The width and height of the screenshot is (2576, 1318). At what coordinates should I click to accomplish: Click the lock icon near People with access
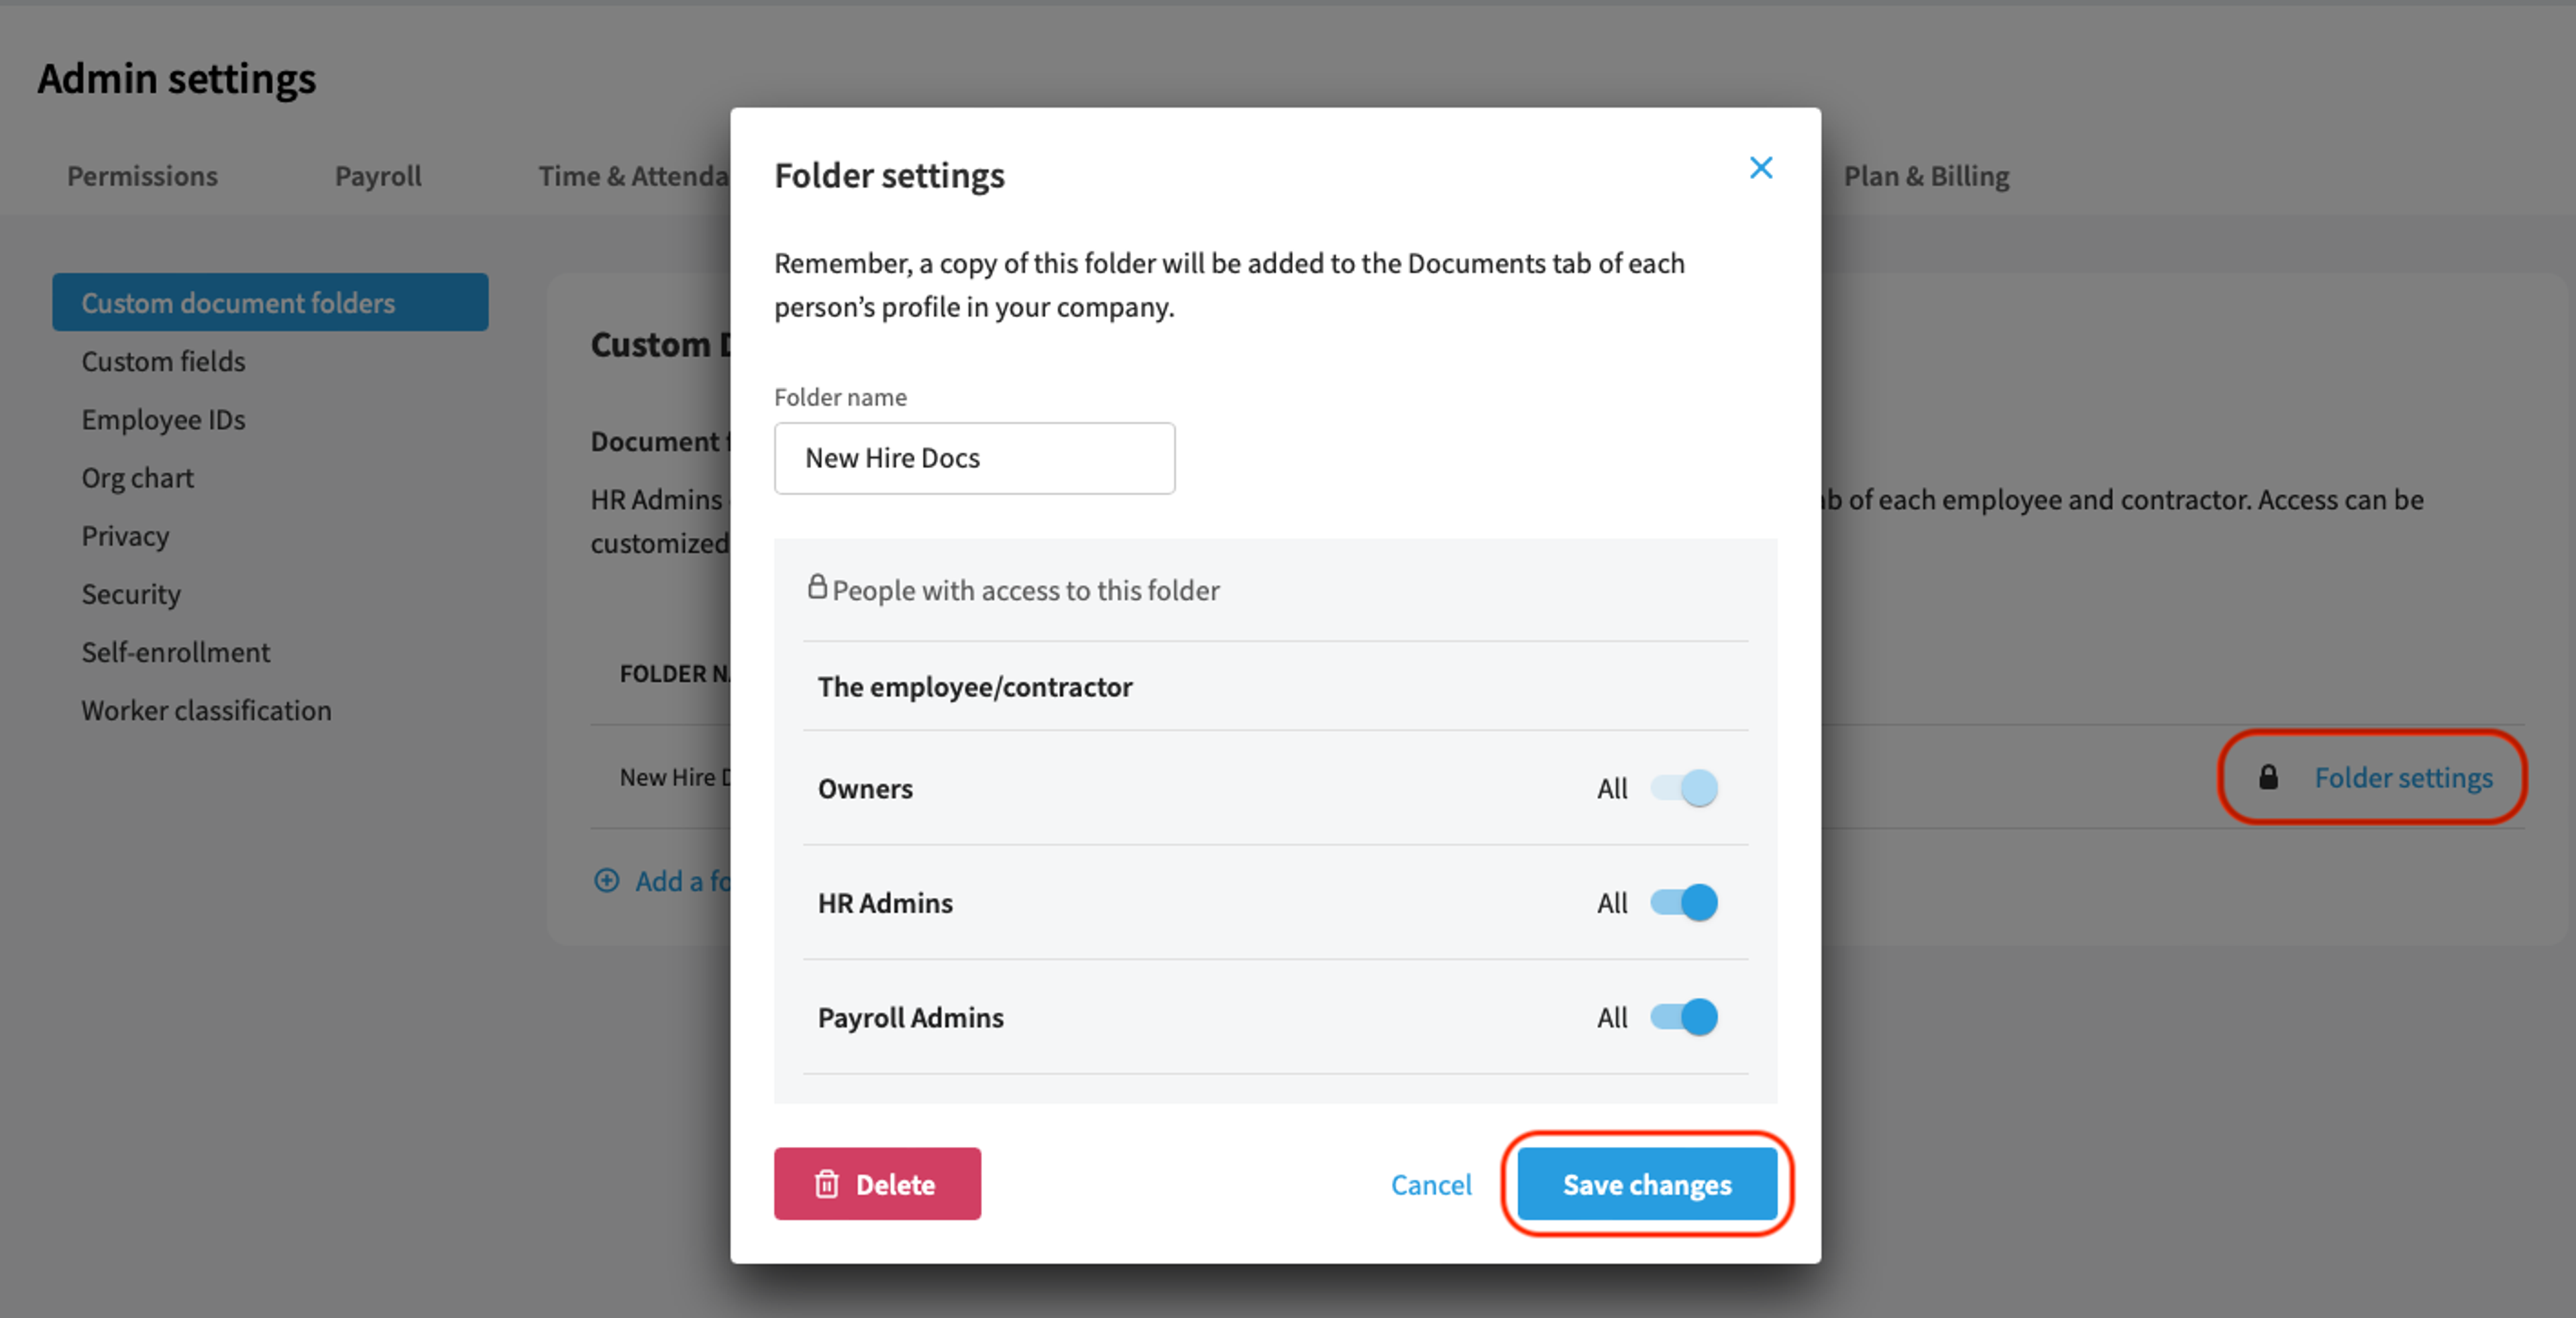(x=817, y=587)
